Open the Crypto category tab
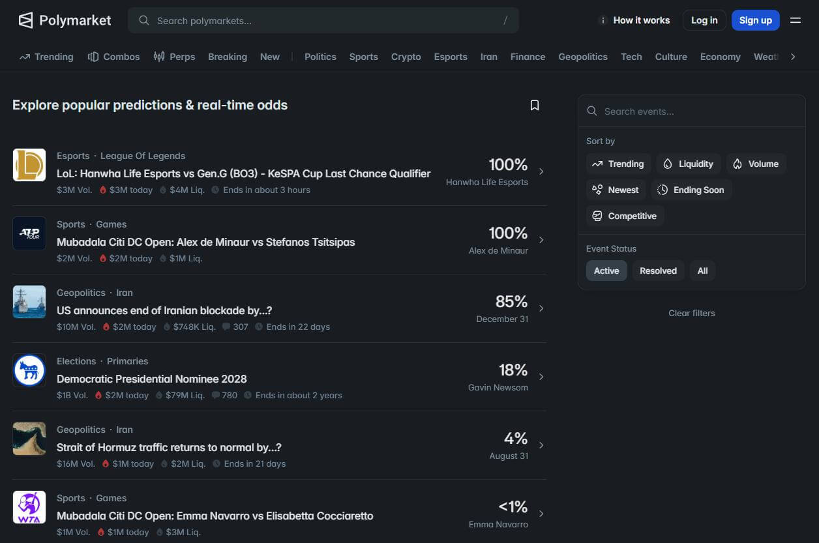Image resolution: width=819 pixels, height=543 pixels. point(406,57)
